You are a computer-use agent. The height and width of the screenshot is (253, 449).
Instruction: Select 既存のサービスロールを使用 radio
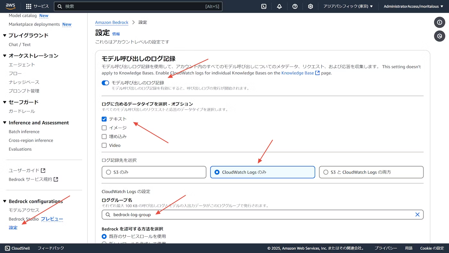(104, 236)
